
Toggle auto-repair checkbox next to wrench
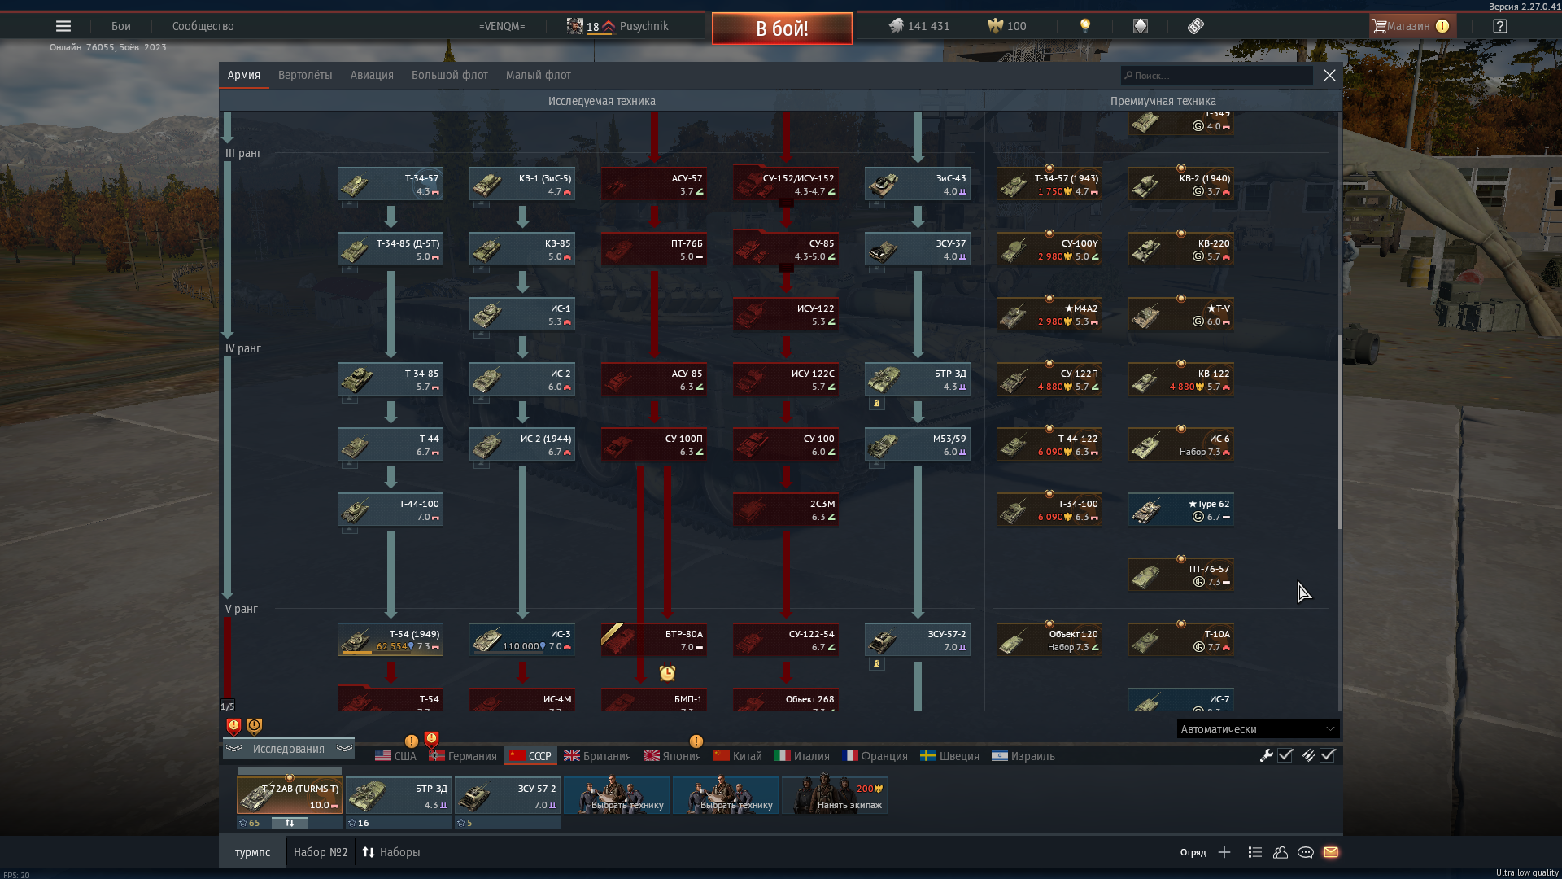point(1285,755)
